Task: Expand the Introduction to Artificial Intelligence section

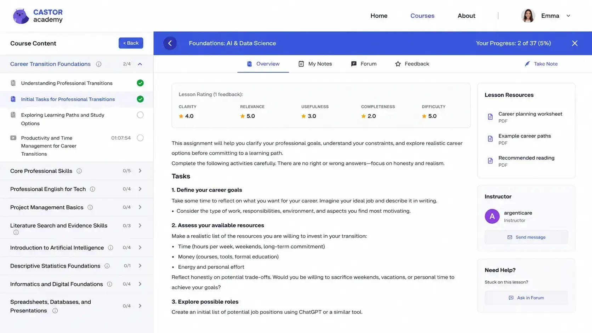Action: click(x=140, y=248)
